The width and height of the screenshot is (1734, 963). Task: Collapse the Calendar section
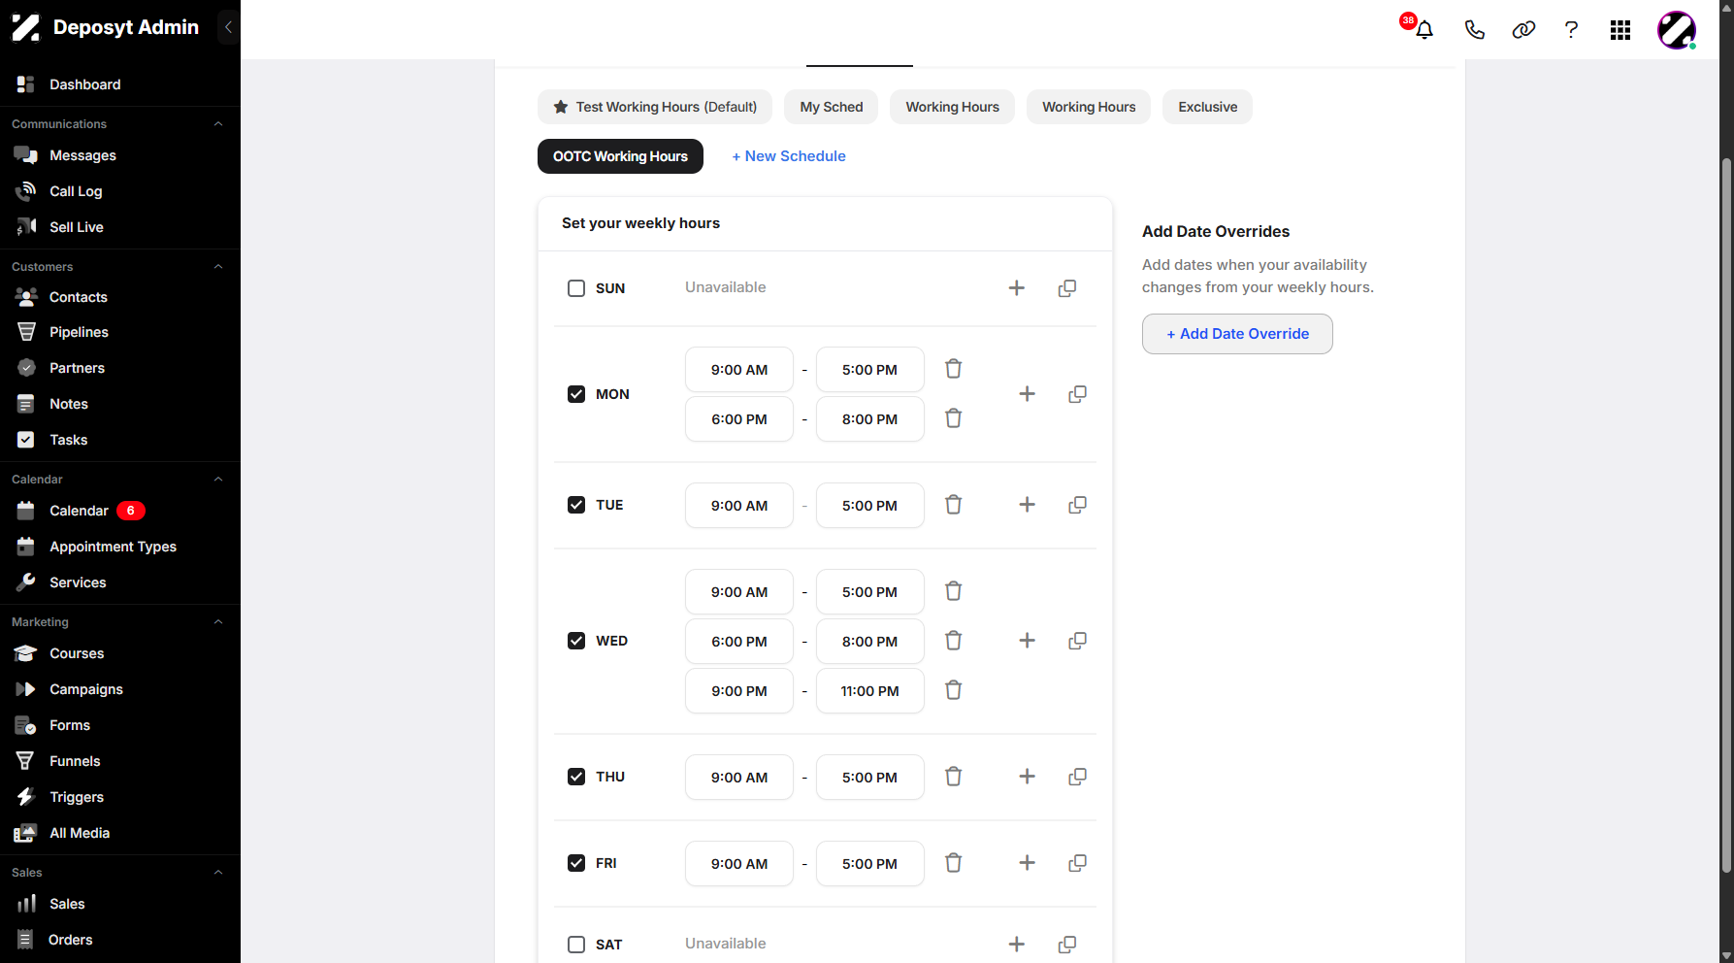218,480
